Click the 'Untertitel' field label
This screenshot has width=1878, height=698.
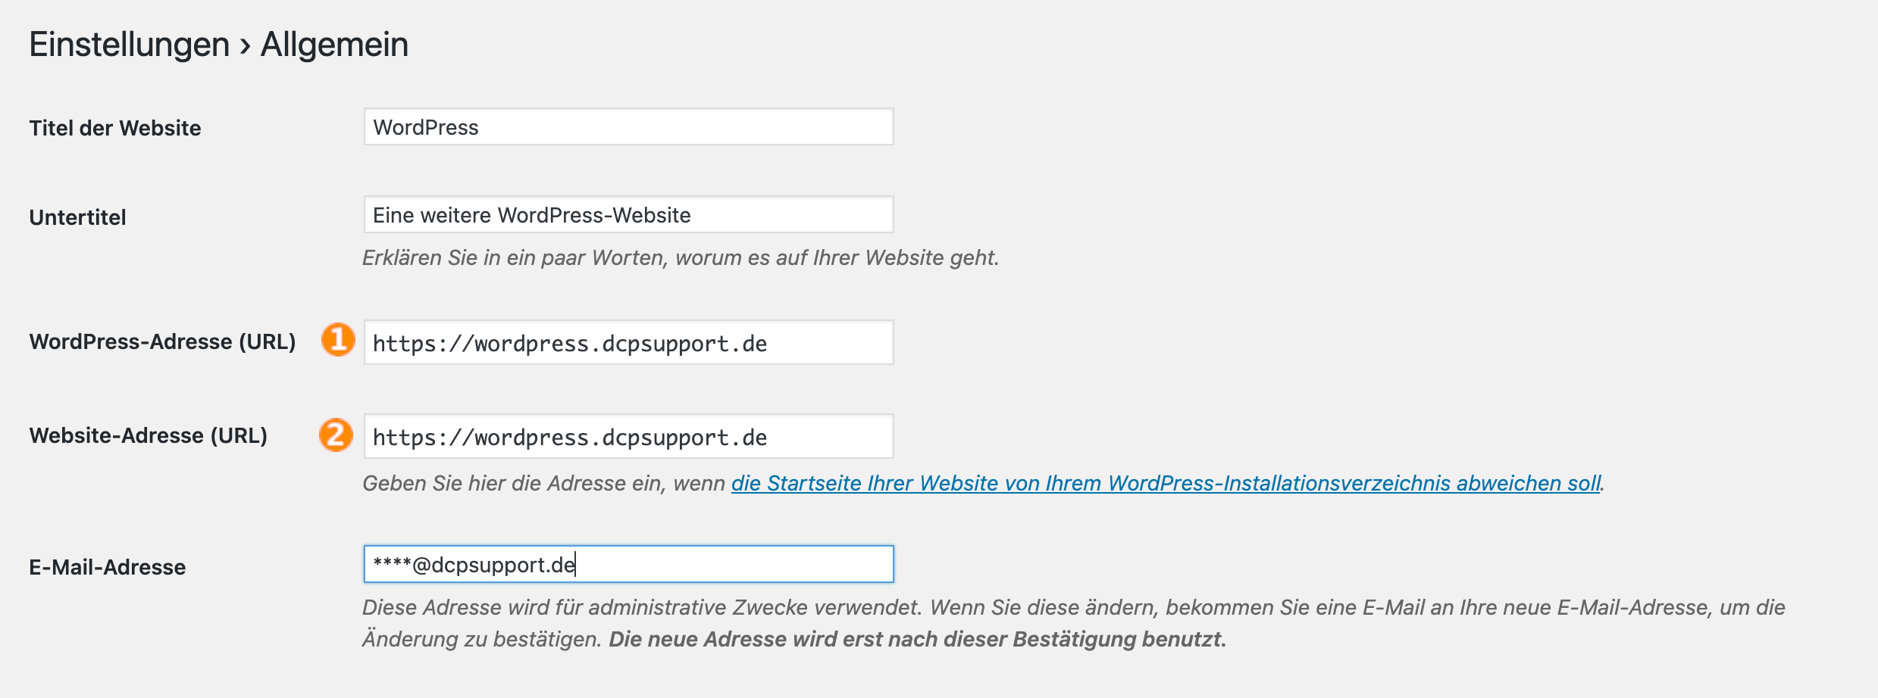tap(77, 217)
